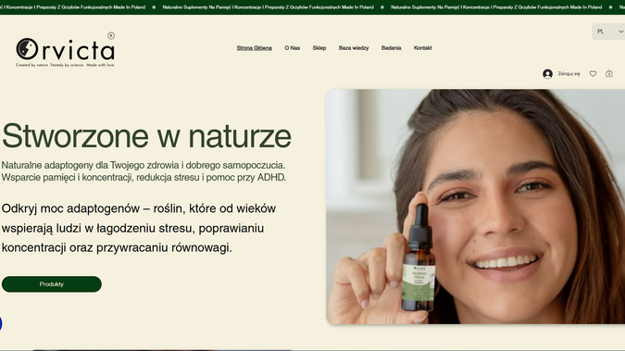Click the Zaloguj się link
625x351 pixels.
(x=569, y=74)
